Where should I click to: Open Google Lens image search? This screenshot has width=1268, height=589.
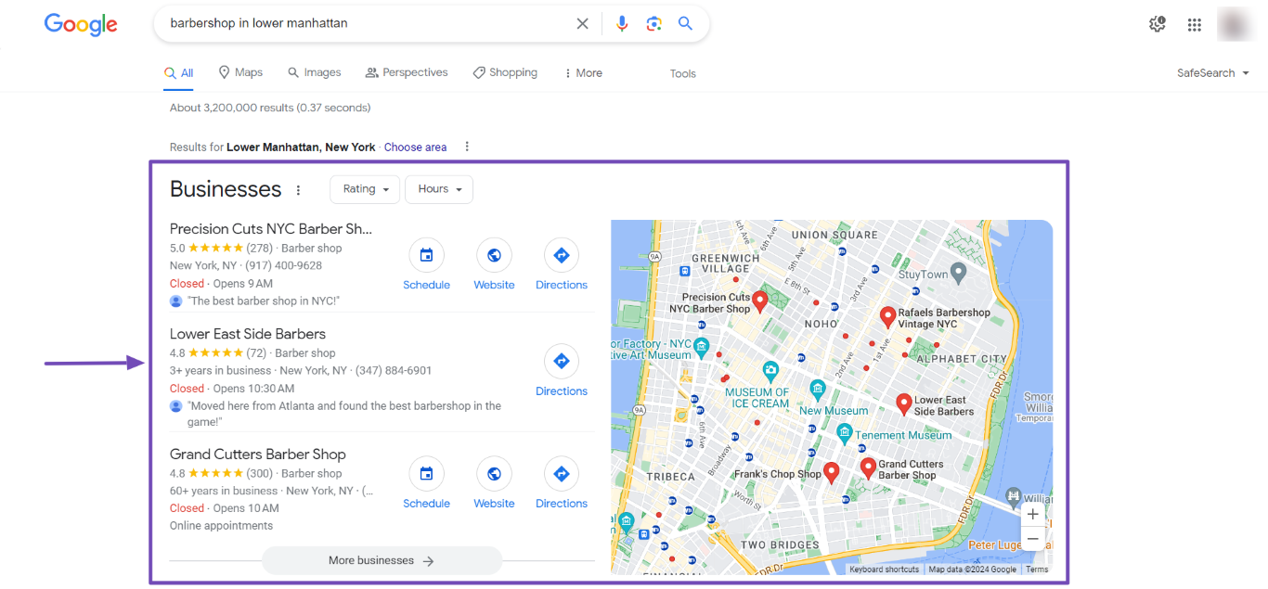click(653, 23)
